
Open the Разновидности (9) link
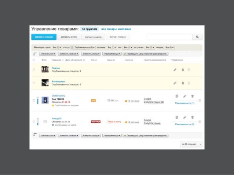tap(184, 124)
